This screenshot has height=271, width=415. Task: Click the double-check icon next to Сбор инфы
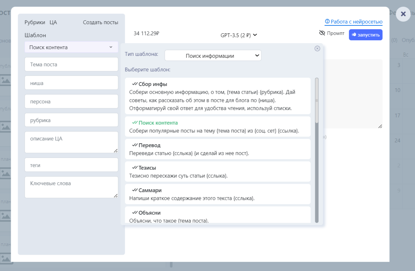click(x=135, y=84)
